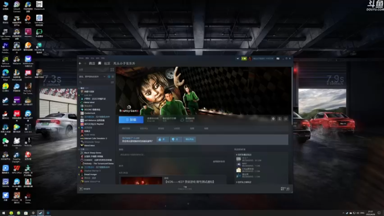This screenshot has width=384, height=216.
Task: Open the game info icon
Action: pos(279,119)
